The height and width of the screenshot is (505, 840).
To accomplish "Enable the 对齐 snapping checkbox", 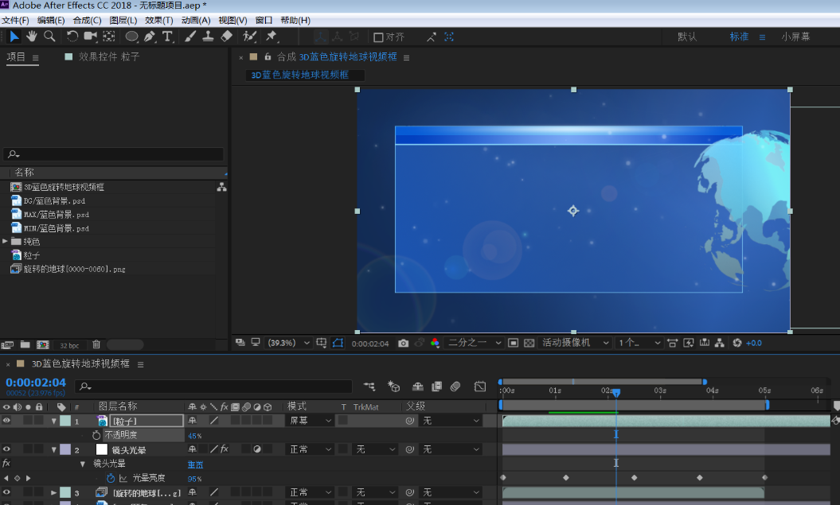I will pyautogui.click(x=378, y=37).
